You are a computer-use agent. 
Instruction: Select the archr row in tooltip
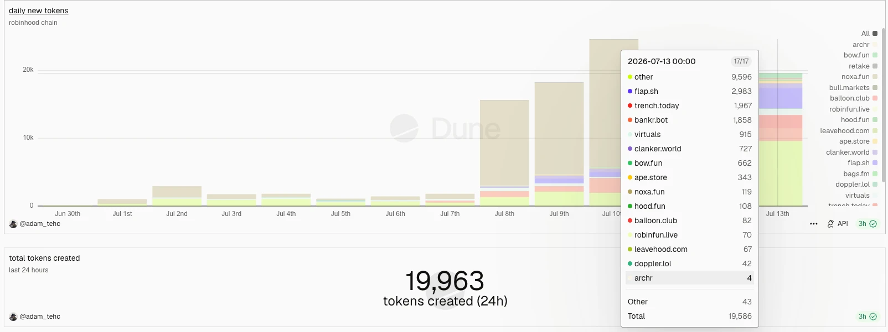tap(690, 278)
